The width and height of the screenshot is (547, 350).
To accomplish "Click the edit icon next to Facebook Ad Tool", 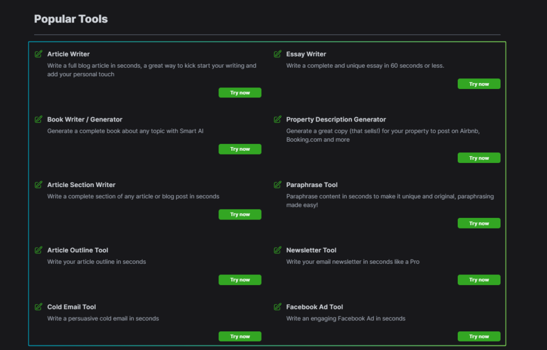I will 277,307.
